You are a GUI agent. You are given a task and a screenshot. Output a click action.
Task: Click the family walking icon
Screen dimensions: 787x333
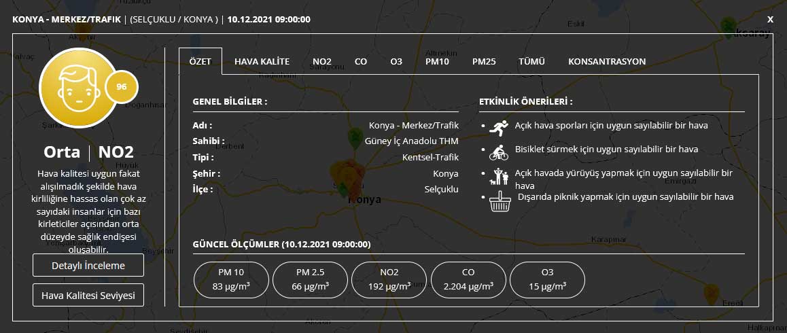tap(498, 176)
